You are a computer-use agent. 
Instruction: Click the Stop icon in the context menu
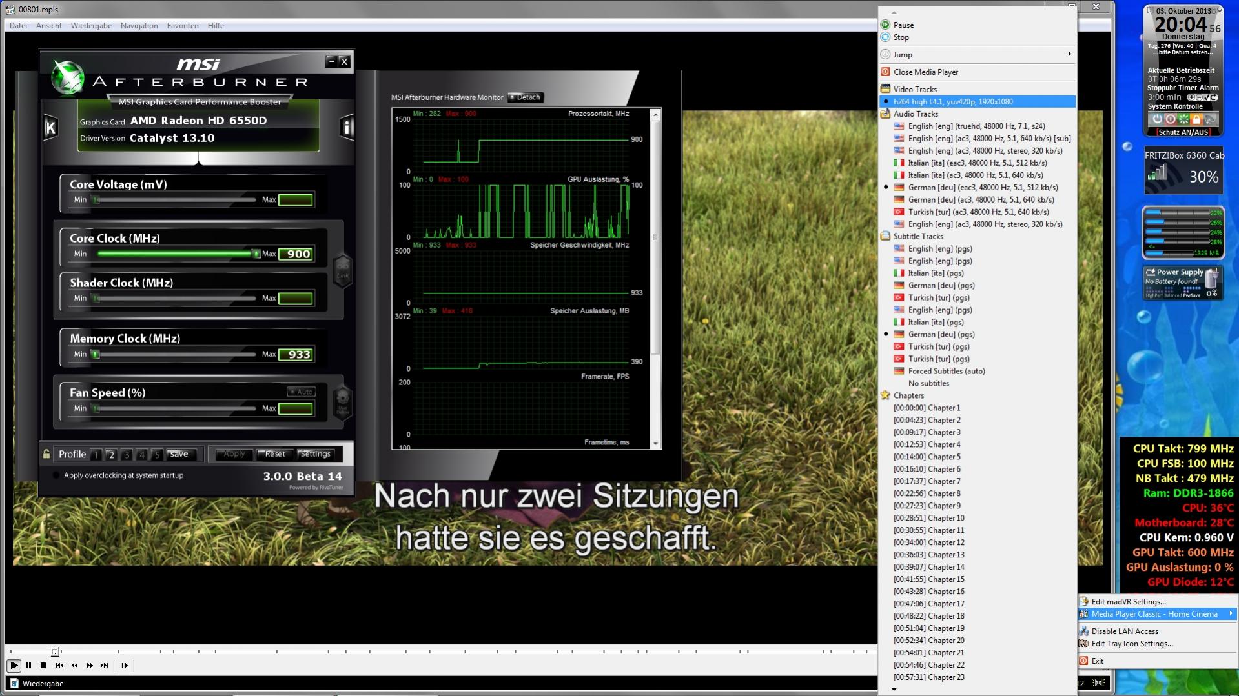click(885, 37)
